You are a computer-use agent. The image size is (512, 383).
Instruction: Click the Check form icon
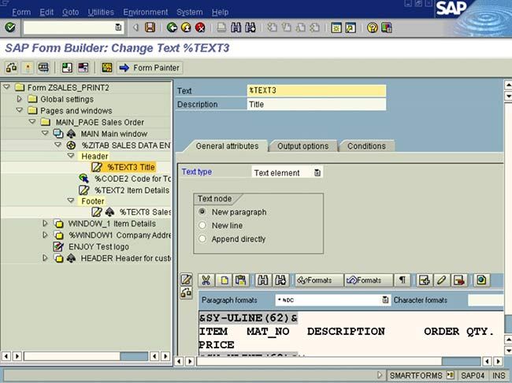tap(43, 68)
